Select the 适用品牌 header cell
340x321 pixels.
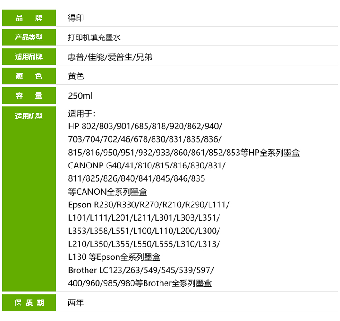[29, 57]
